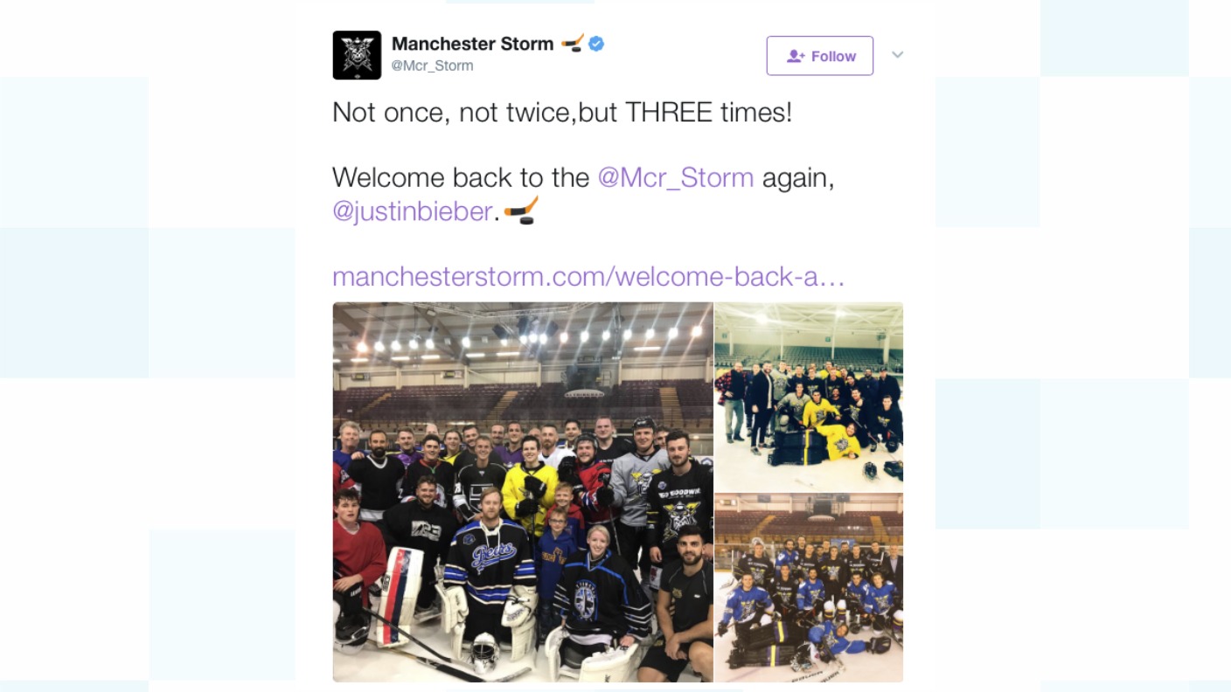This screenshot has width=1231, height=692.
Task: Open the top-right team photo
Action: [809, 397]
